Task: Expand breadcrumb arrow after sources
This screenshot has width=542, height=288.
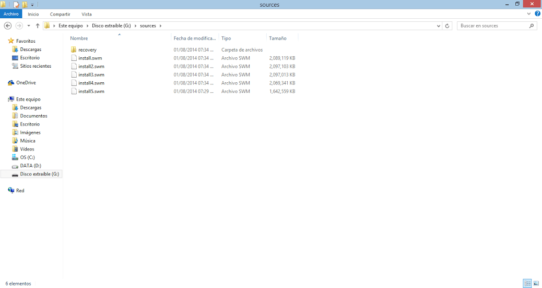Action: point(160,26)
